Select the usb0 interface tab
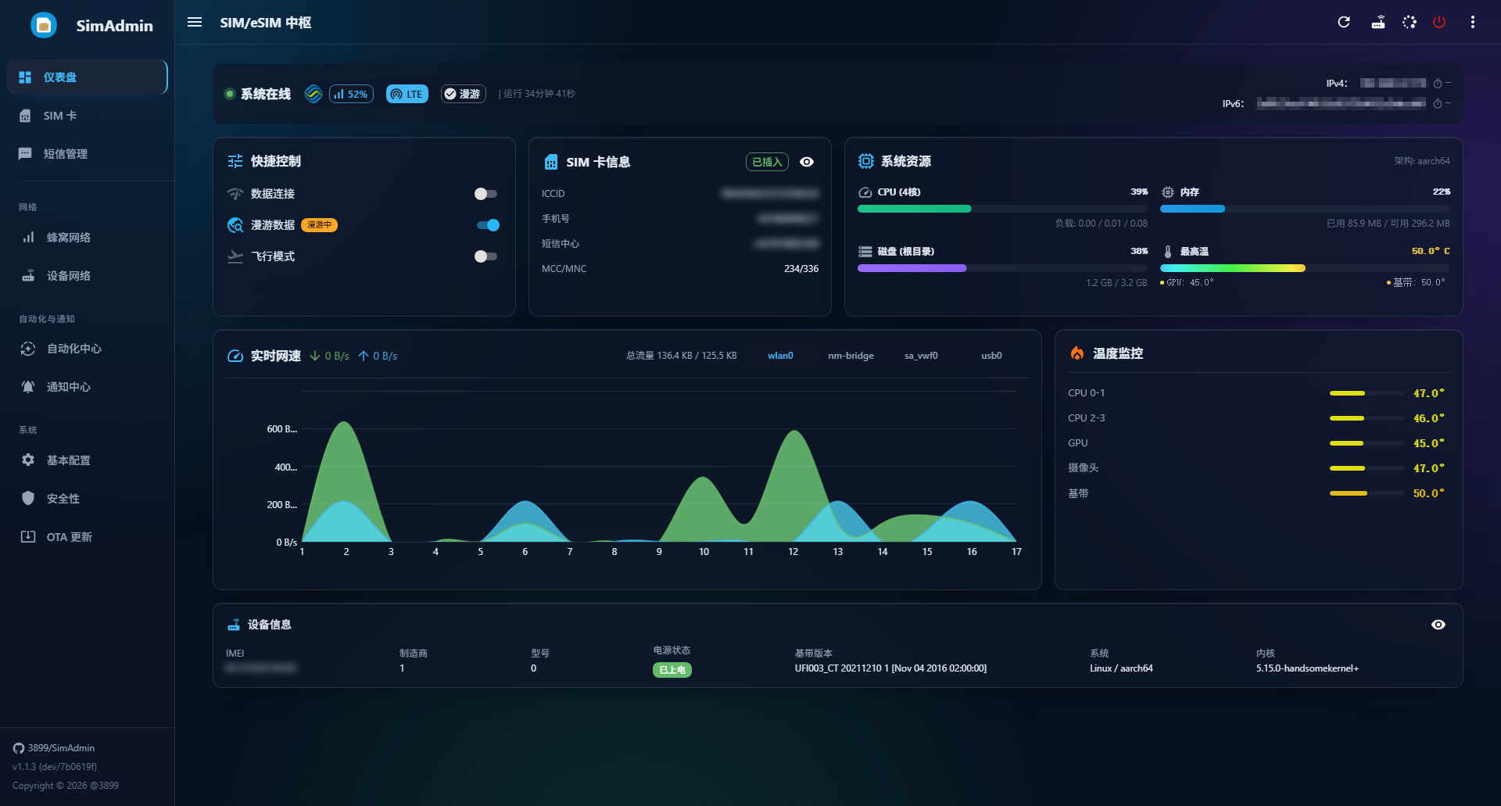This screenshot has height=806, width=1501. coord(991,356)
